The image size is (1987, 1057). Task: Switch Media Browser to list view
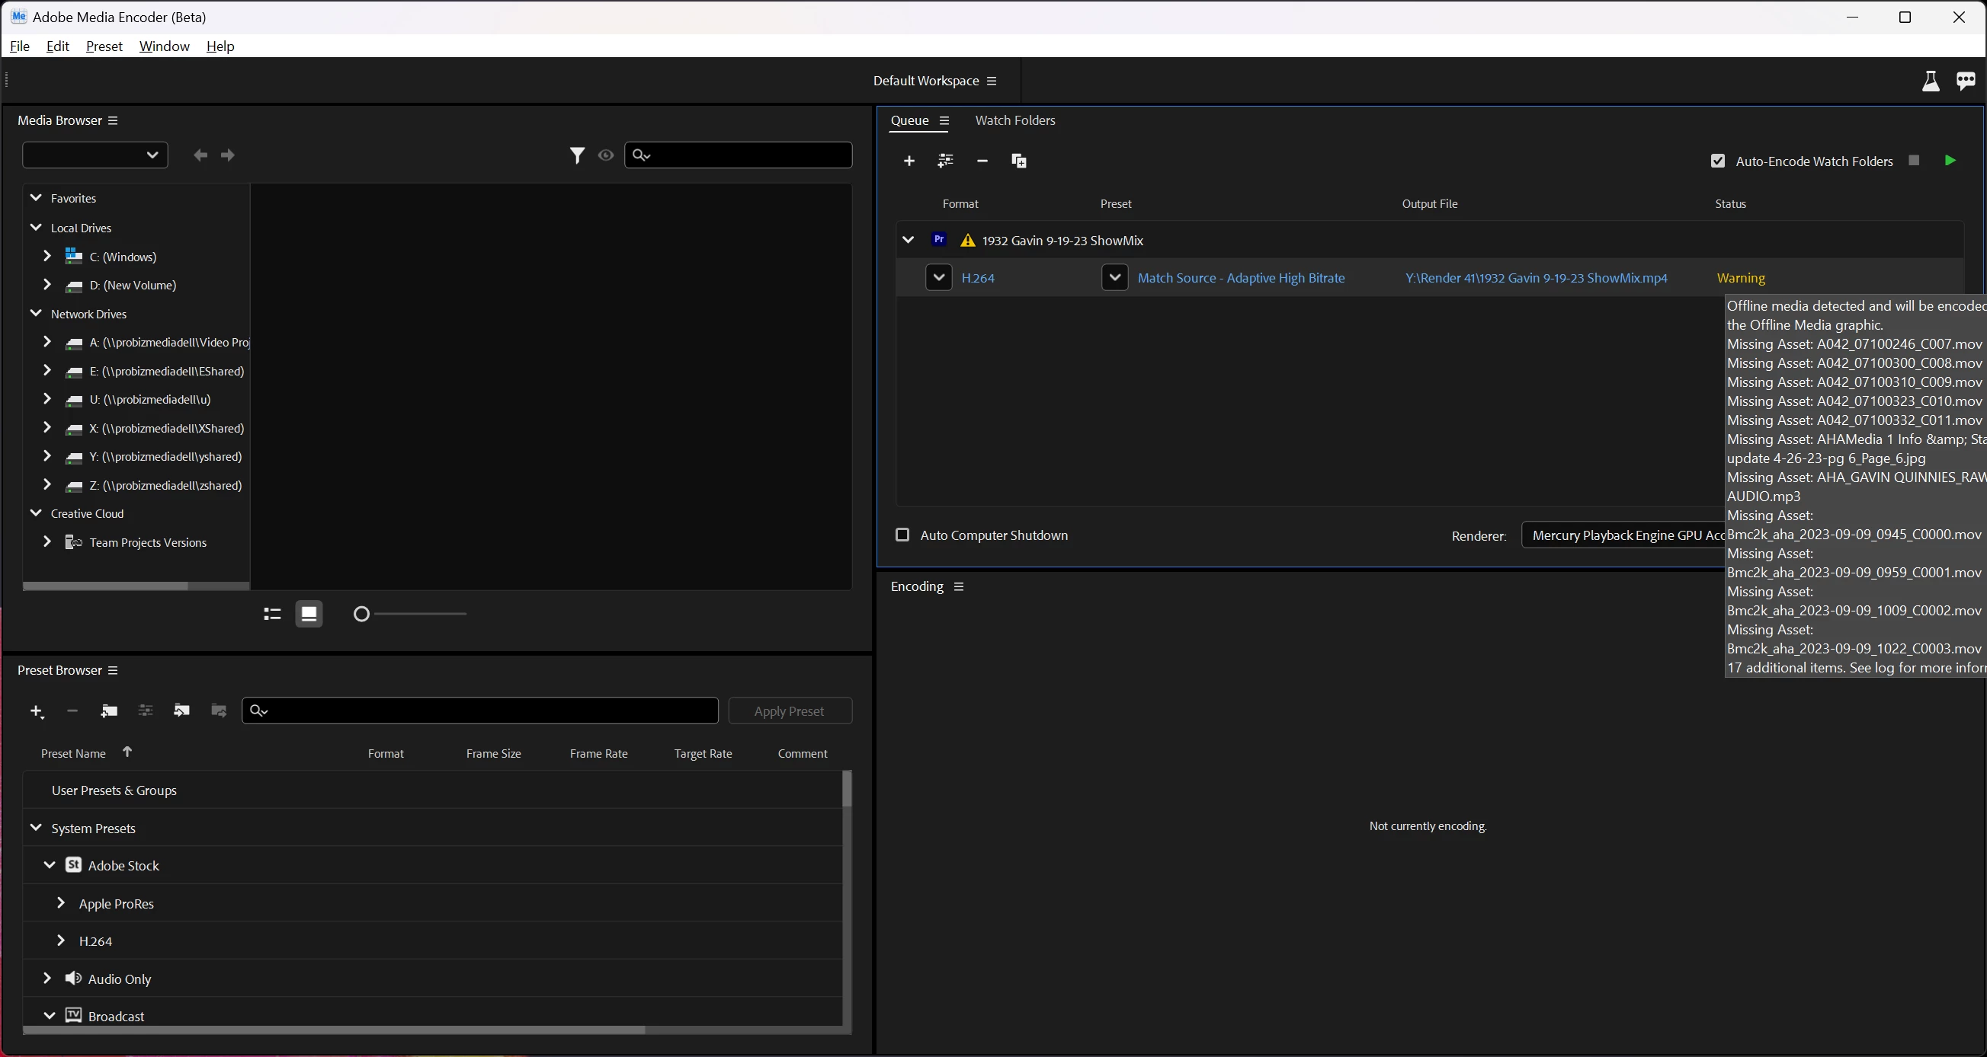point(272,614)
